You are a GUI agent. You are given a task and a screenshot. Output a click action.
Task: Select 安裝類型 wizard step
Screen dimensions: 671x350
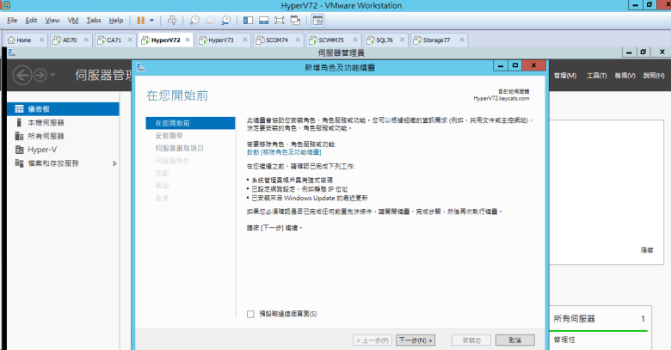[169, 136]
